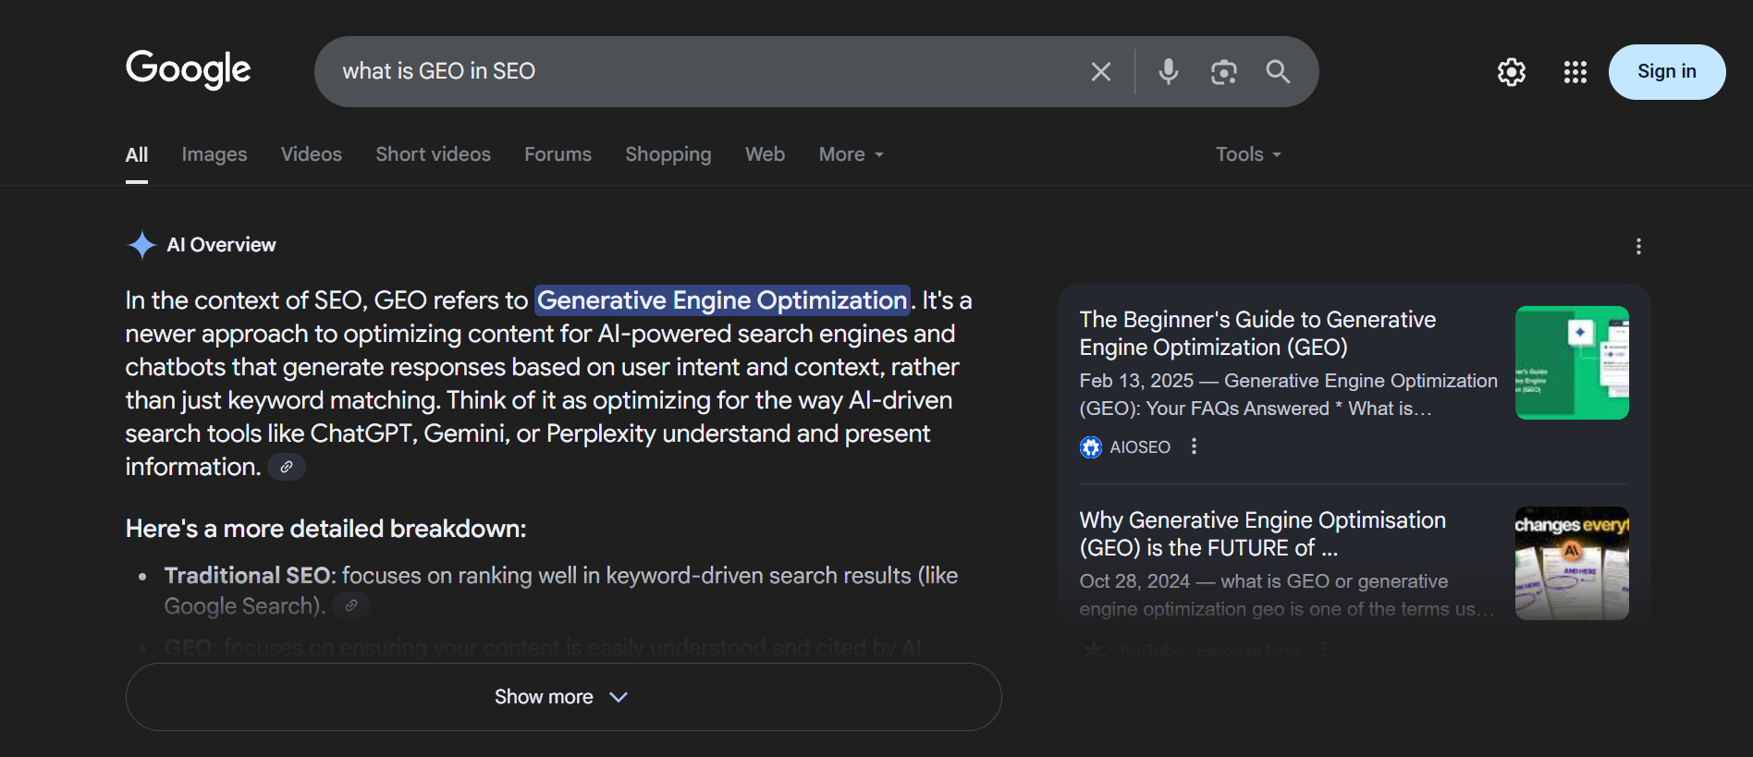This screenshot has width=1753, height=757.
Task: Click the 'Feb 13, 2025' snippet date
Action: click(1136, 381)
